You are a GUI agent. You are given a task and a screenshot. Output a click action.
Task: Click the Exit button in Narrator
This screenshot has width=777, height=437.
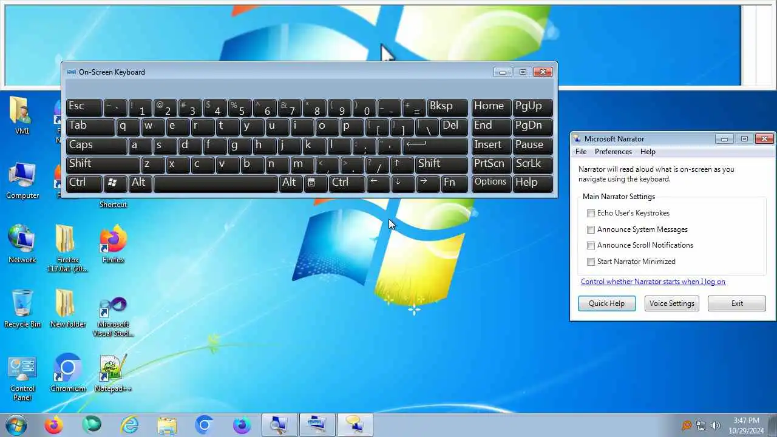pos(737,303)
